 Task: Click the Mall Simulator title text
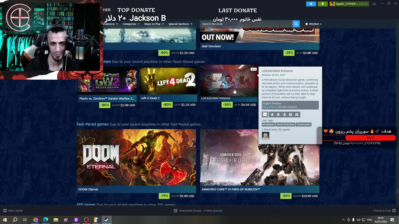tap(211, 46)
